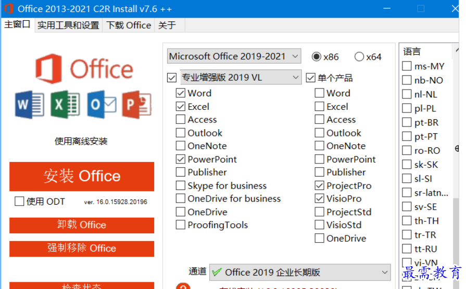The image size is (466, 289).
Task: Check Outlook in the suite list
Action: tap(180, 133)
